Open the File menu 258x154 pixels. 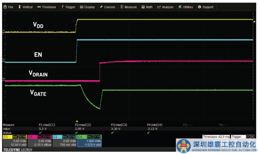(x=8, y=7)
